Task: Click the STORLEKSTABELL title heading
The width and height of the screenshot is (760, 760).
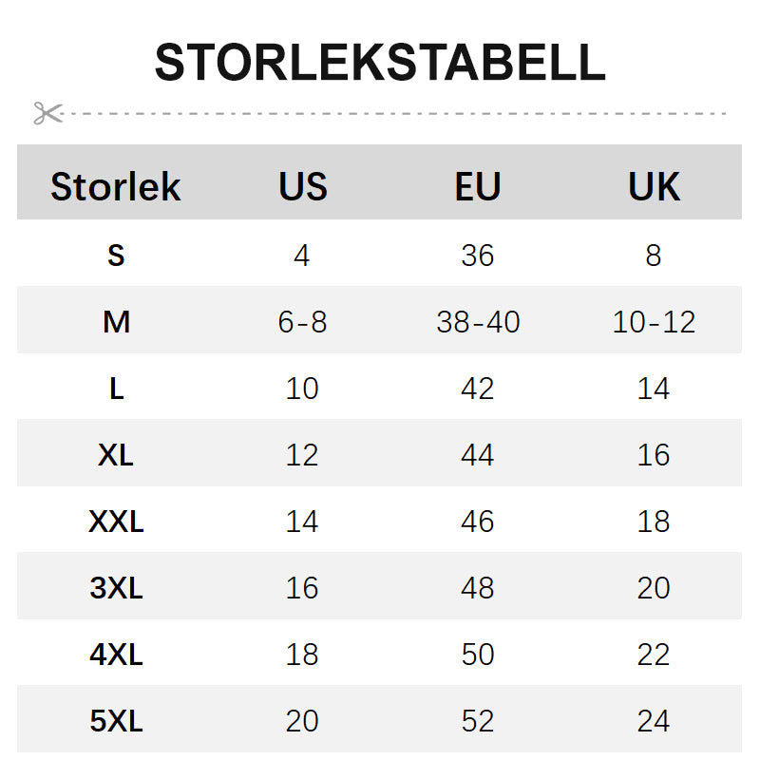Action: coord(380,63)
